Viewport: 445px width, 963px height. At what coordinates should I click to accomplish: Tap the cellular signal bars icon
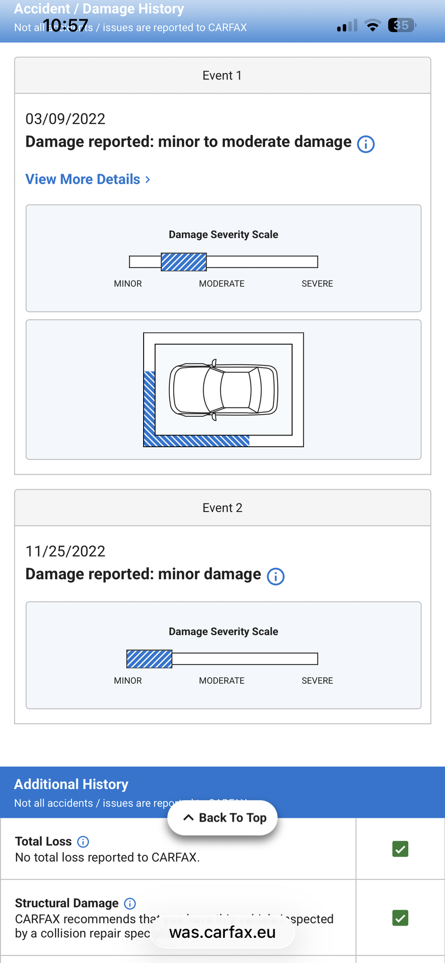[347, 26]
